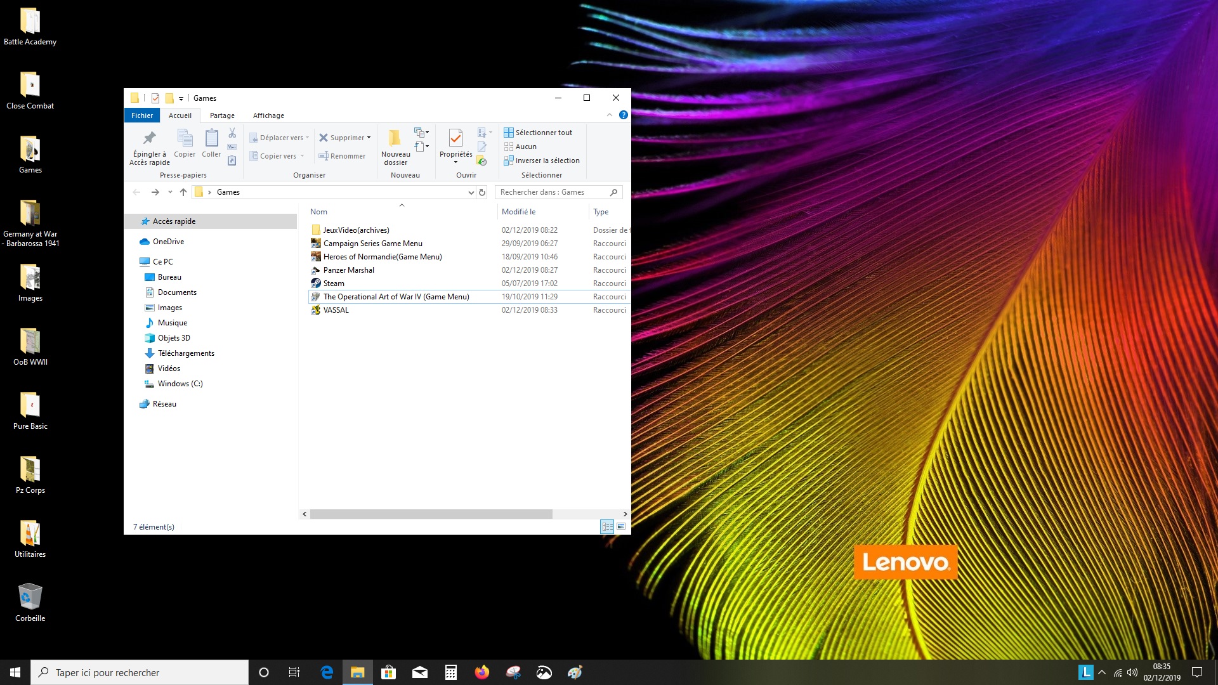Screen dimensions: 1218x685
Task: Click the refresh icon beside address bar
Action: tap(482, 192)
